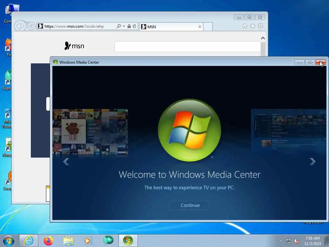The width and height of the screenshot is (329, 247).
Task: Click Internet Explorer Back button
Action: 20,26
